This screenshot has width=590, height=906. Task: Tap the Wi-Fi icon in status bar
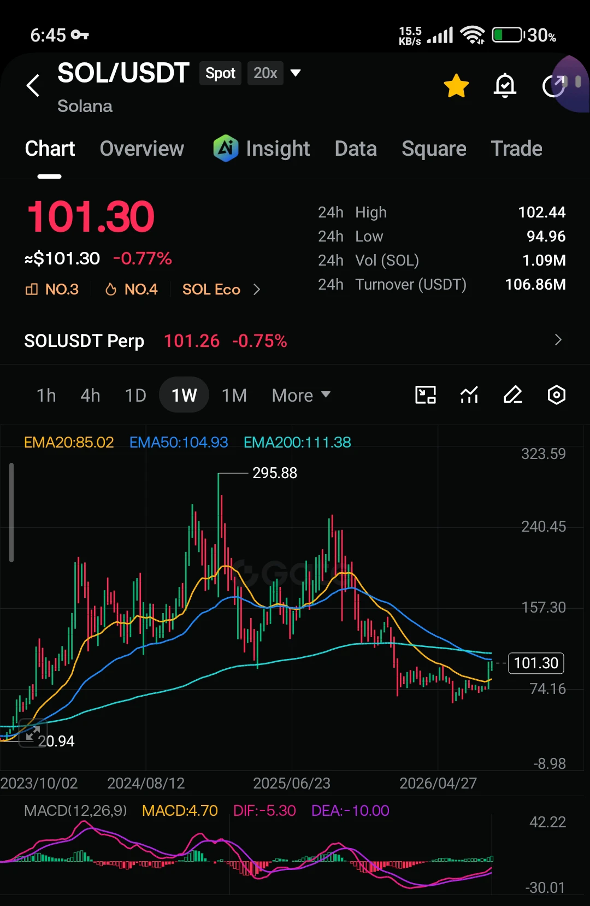(473, 35)
